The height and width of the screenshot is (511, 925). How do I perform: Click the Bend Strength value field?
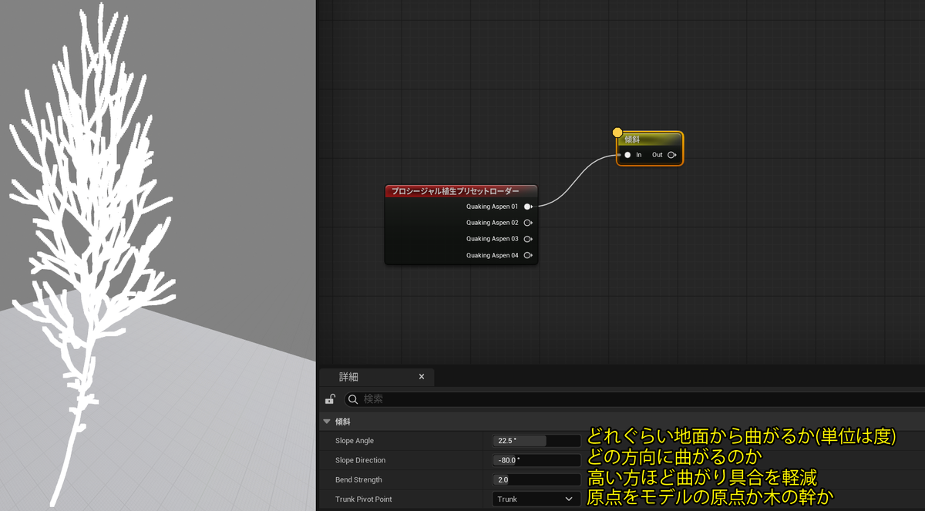536,479
